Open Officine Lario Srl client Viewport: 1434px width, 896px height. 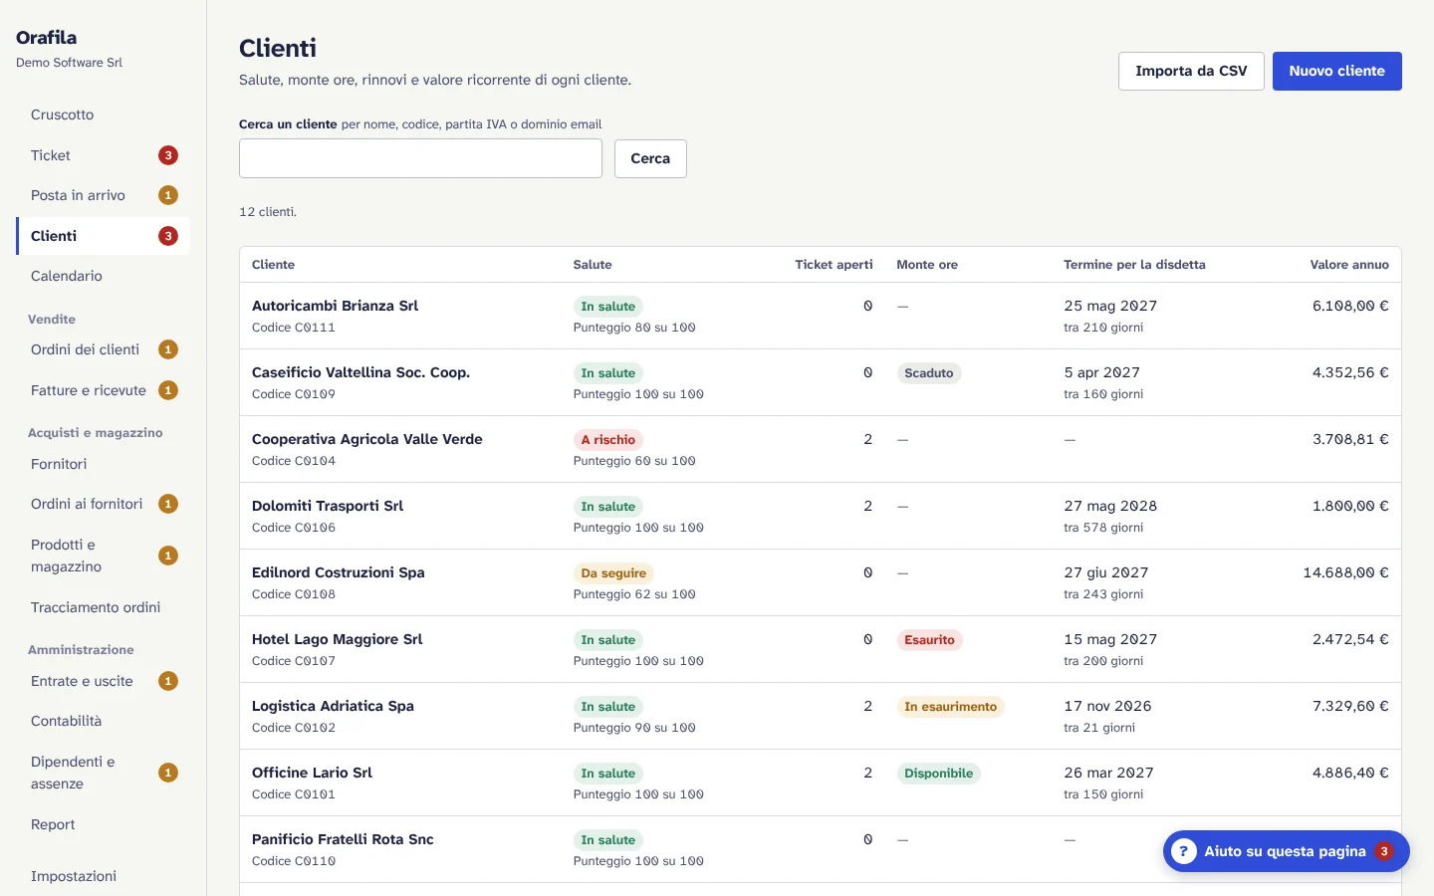[312, 773]
